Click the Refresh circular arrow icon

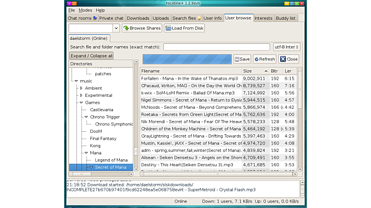click(257, 59)
